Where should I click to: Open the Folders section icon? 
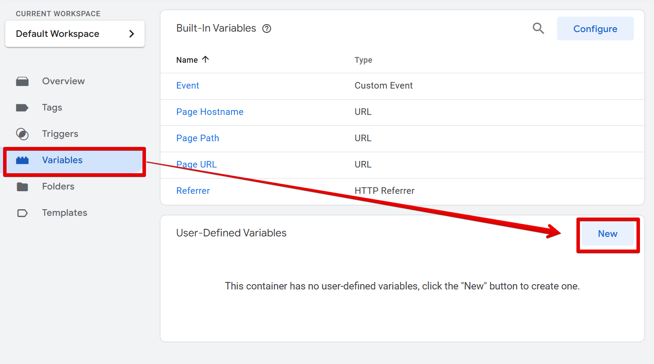tap(22, 186)
